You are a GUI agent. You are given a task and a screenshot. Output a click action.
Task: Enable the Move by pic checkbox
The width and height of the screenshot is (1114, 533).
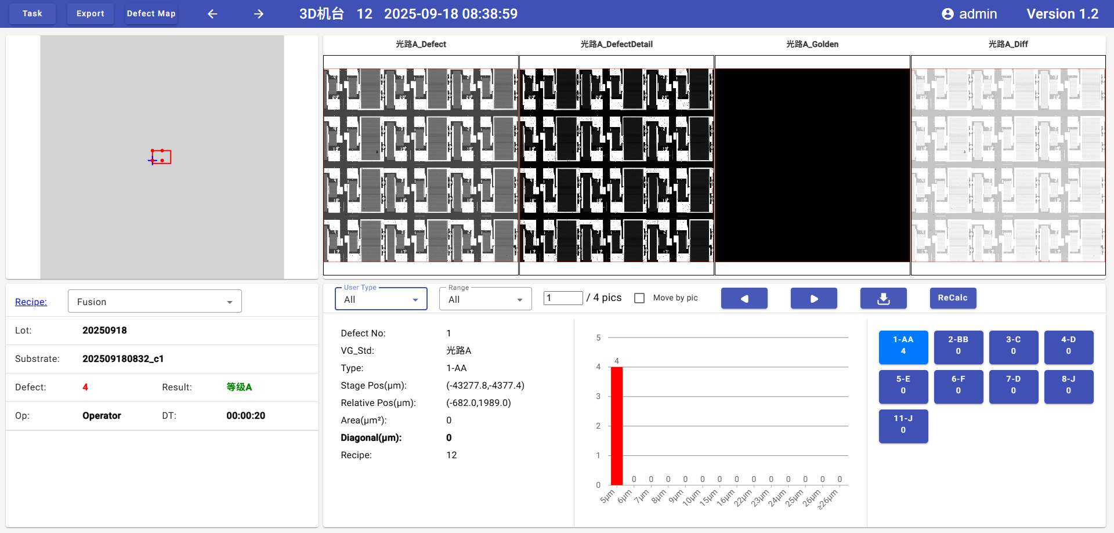point(639,298)
